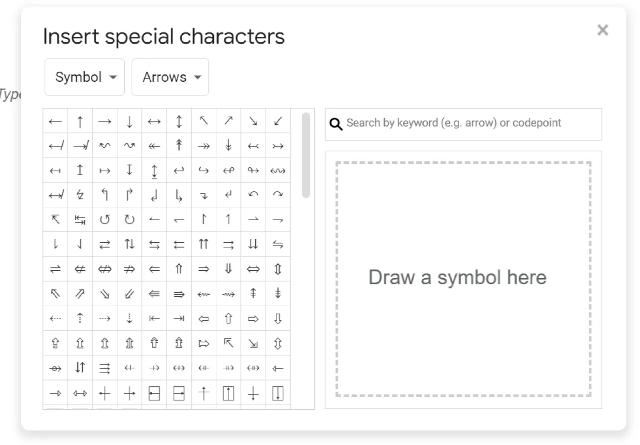
Task: Click the symbol search keyword field
Action: (463, 124)
